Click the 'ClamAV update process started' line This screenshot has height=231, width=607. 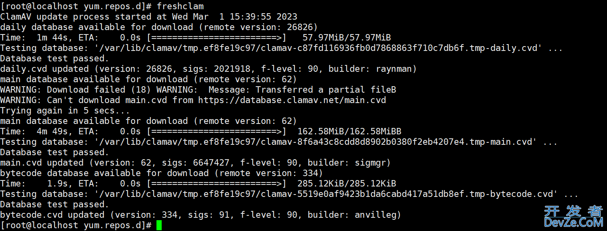(x=148, y=17)
